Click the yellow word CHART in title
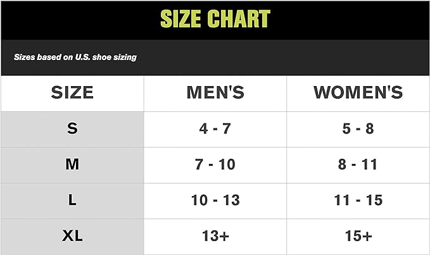Screen dimensions: 430x255 [x=239, y=19]
